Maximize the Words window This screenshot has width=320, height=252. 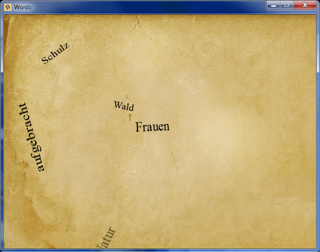coord(287,5)
